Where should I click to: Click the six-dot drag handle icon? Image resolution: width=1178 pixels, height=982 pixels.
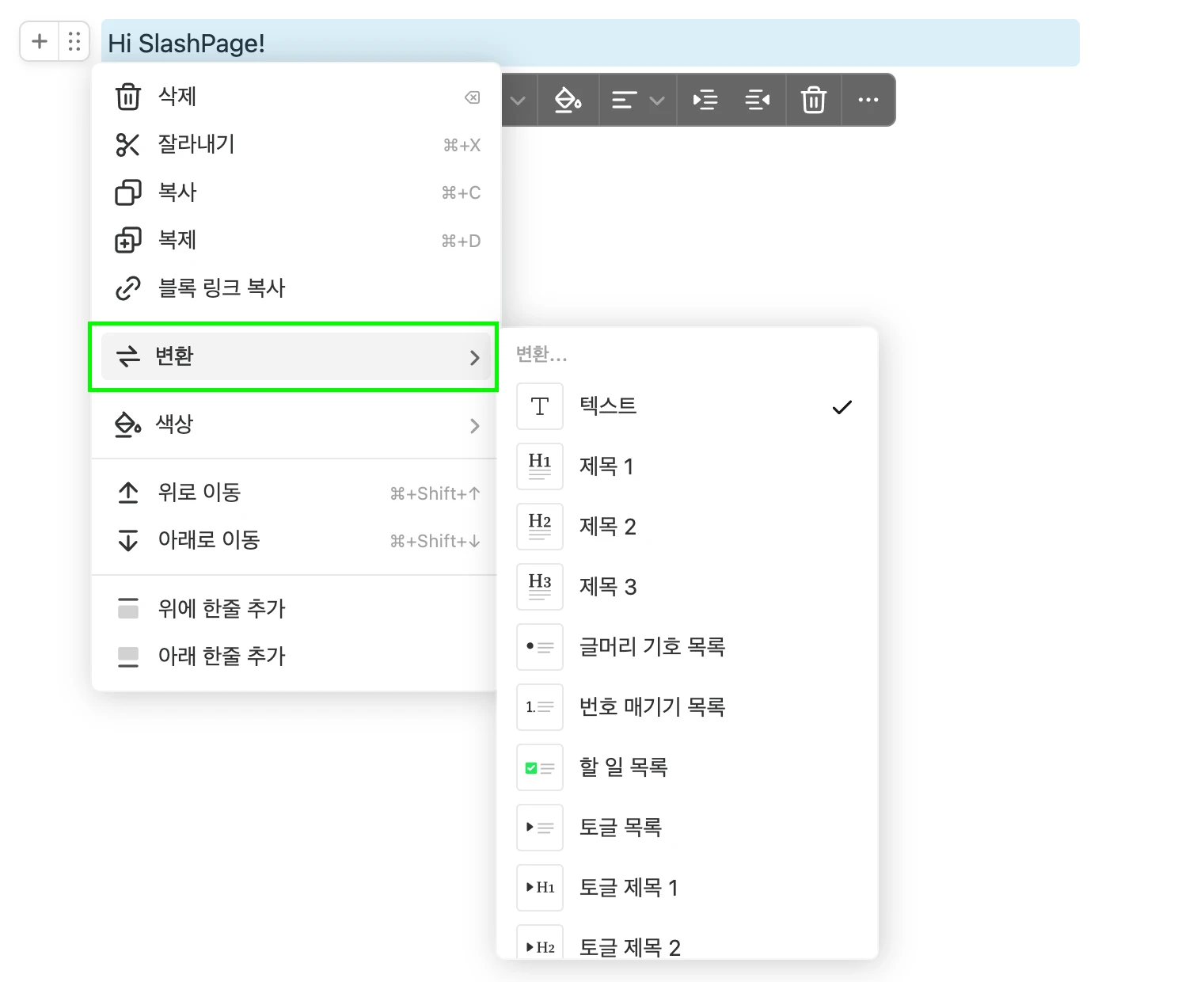74,41
